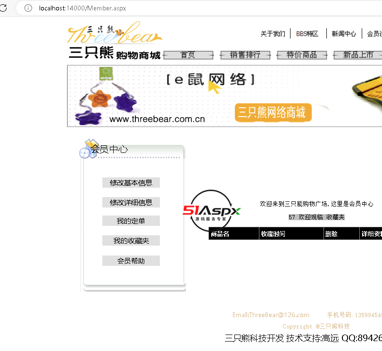Click the 三只熊网络商城 orange banner badge
Screen dimensions: 382x351
pos(273,112)
